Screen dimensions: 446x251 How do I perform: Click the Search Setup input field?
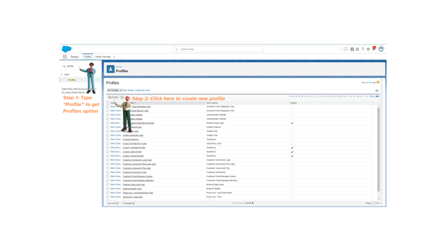(218, 49)
